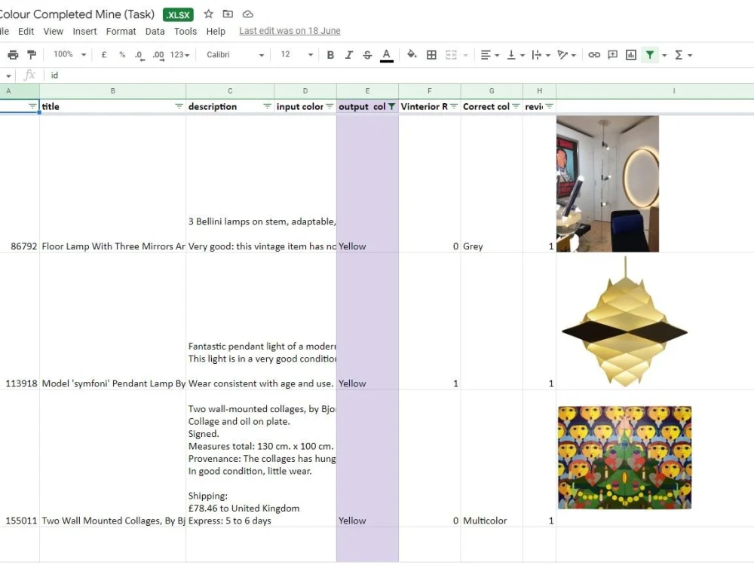The height and width of the screenshot is (565, 754).
Task: Toggle bold formatting
Action: pyautogui.click(x=330, y=55)
